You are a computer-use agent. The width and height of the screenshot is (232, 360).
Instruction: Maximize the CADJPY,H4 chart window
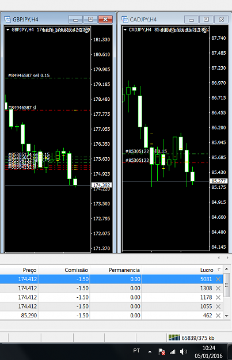(206, 20)
